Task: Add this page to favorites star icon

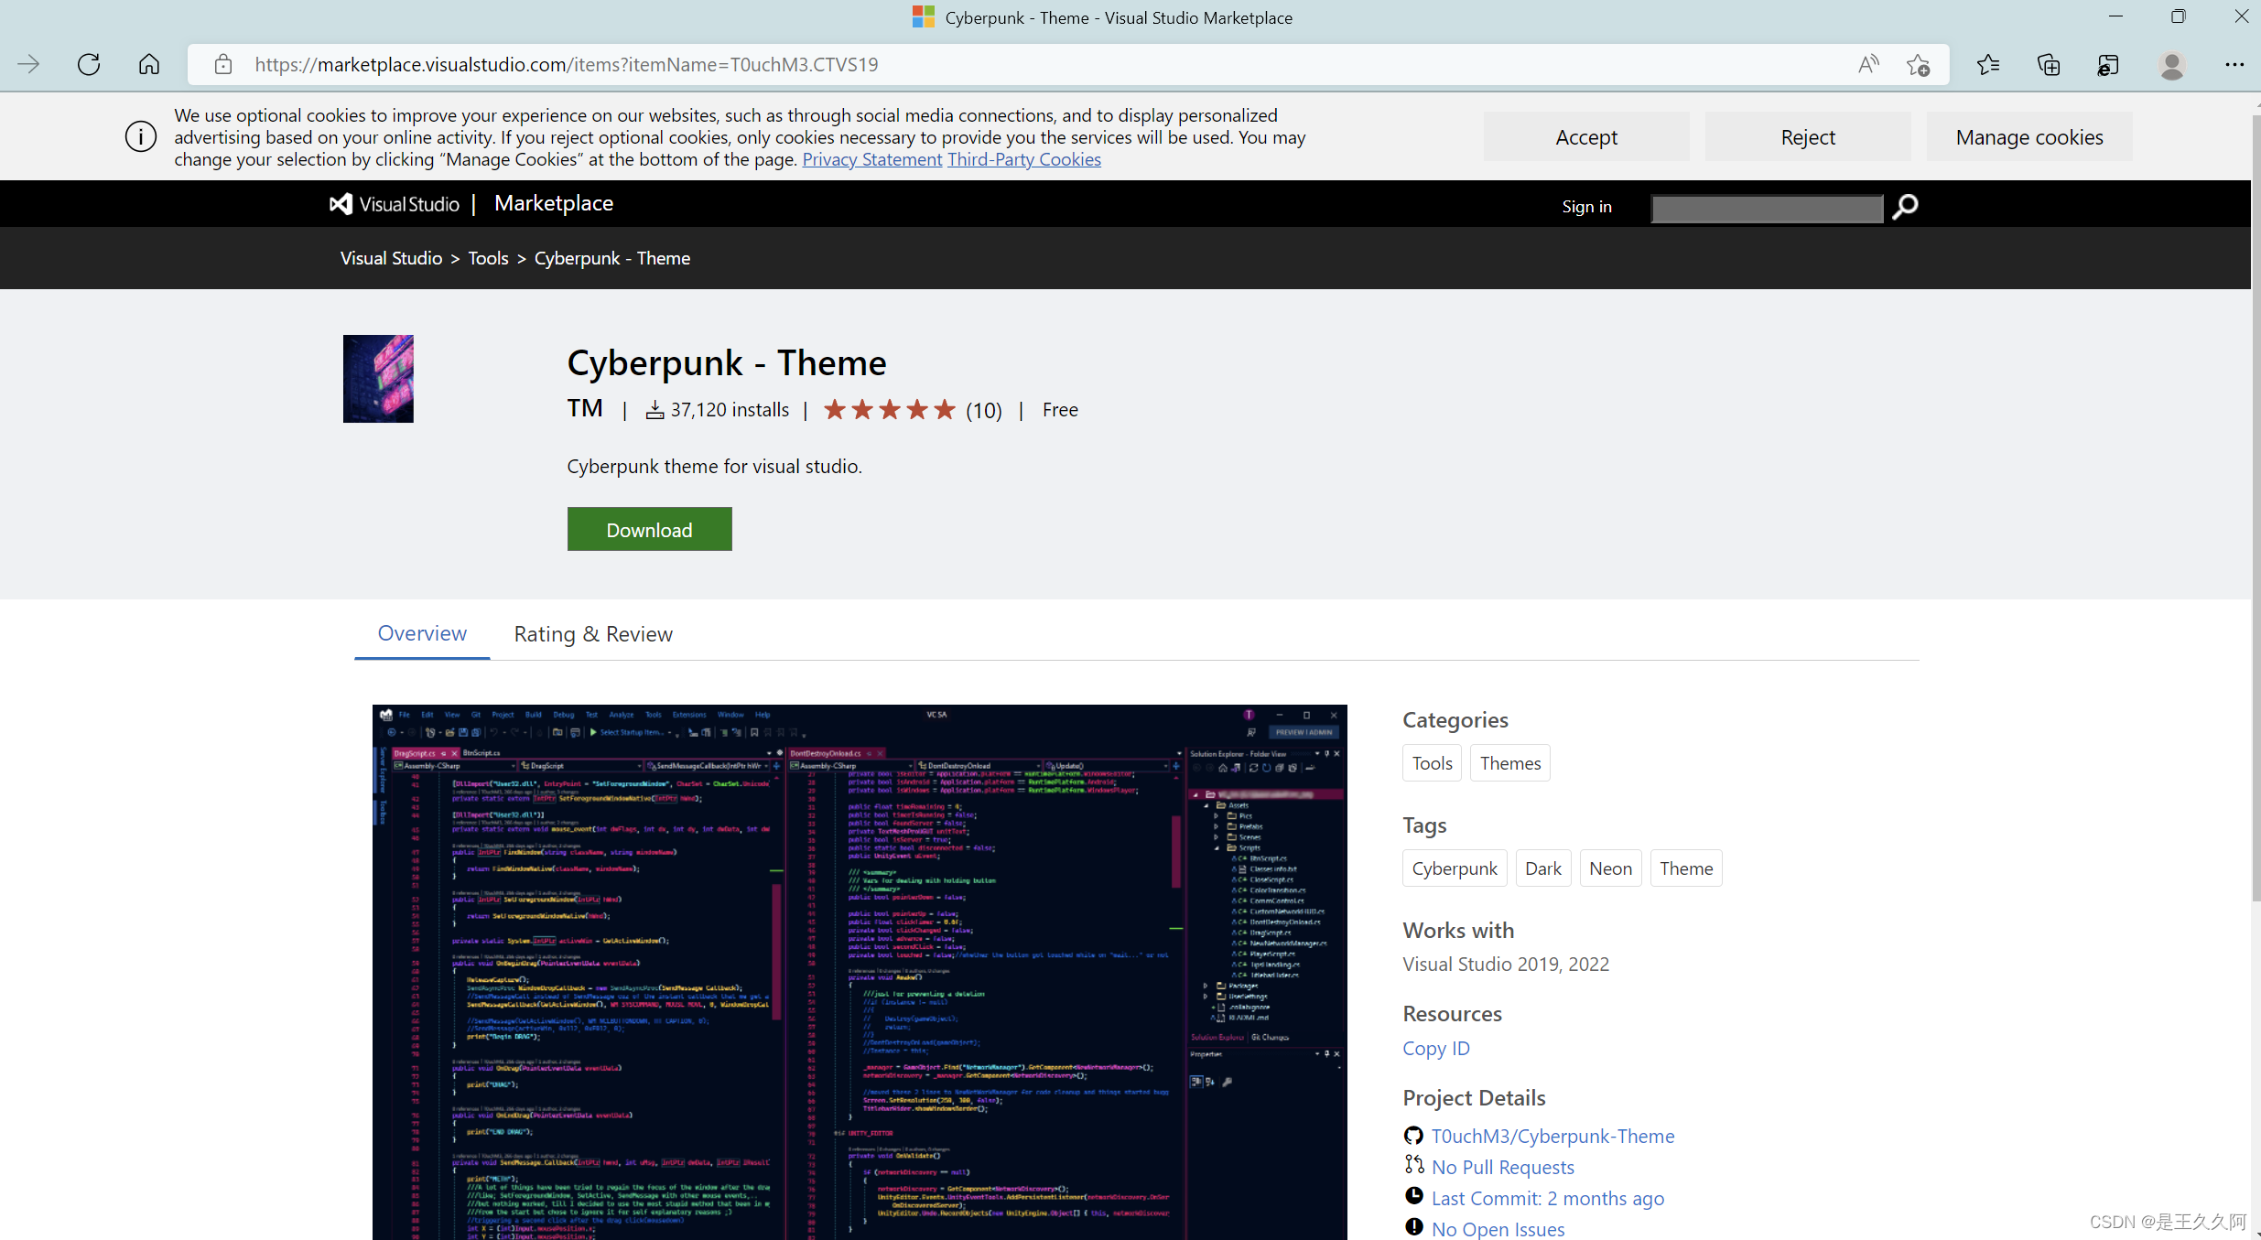Action: point(1918,64)
